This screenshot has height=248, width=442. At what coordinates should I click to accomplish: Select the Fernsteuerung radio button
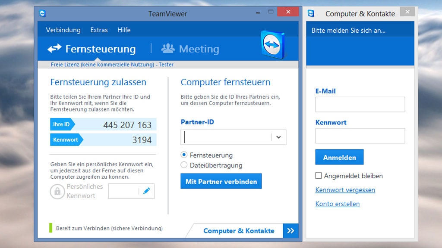tap(183, 155)
